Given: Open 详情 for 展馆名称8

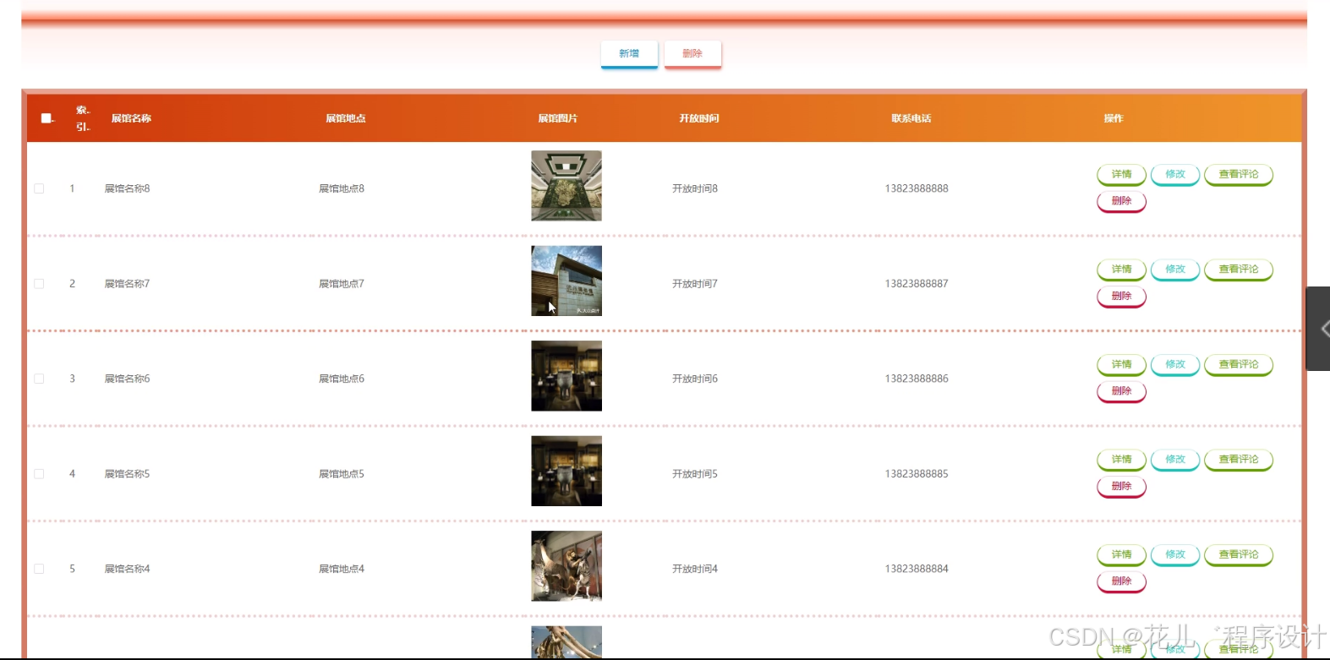Looking at the screenshot, I should 1121,174.
